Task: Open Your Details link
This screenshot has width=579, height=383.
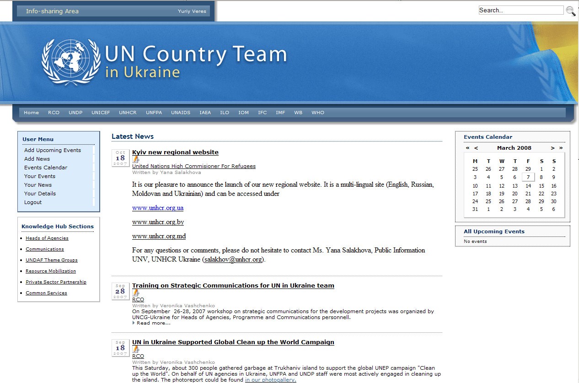Action: tap(40, 194)
